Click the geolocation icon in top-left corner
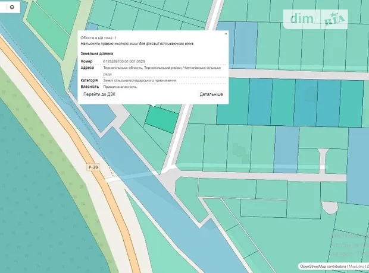The width and height of the screenshot is (369, 273). click(x=11, y=7)
